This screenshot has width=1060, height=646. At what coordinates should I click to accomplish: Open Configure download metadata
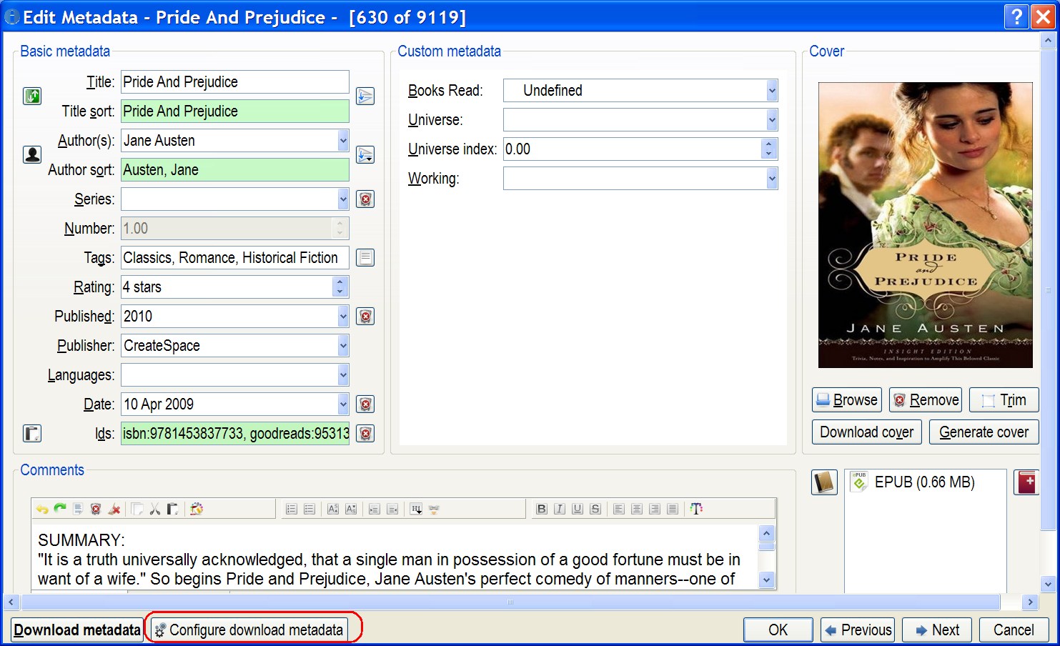click(x=249, y=630)
